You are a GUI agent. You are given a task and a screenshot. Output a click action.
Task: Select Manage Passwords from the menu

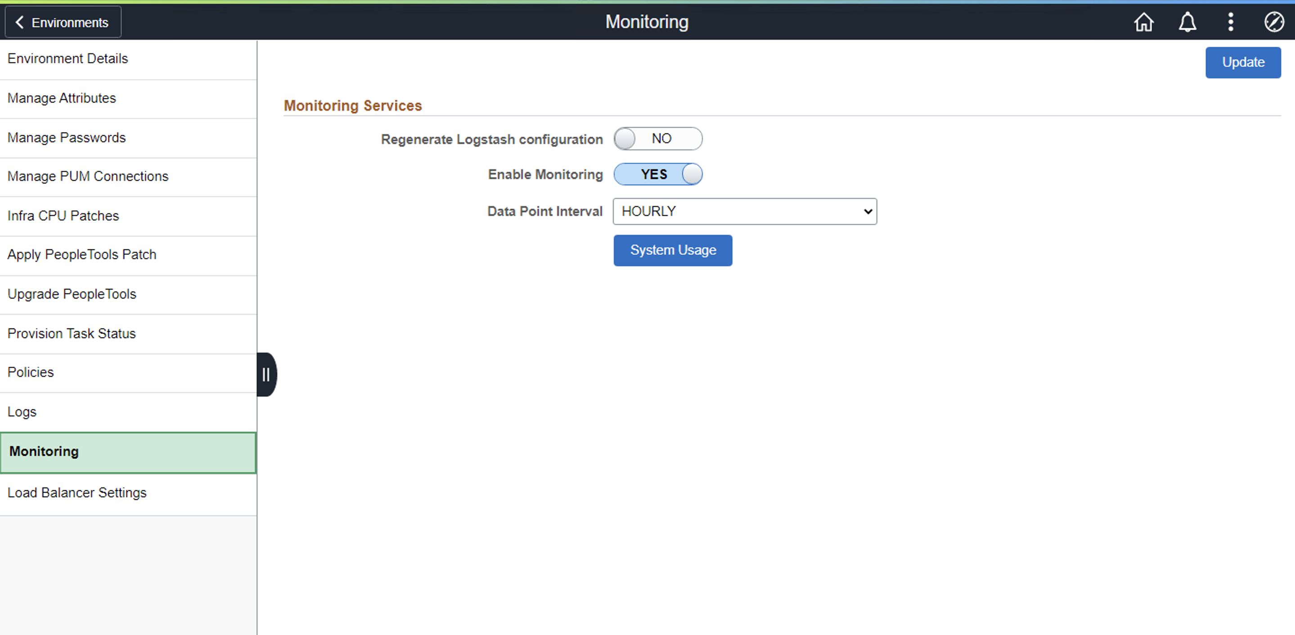tap(66, 137)
